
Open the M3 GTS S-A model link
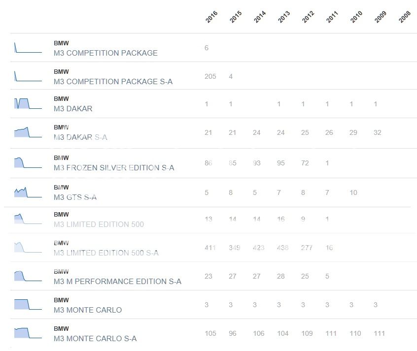75,197
